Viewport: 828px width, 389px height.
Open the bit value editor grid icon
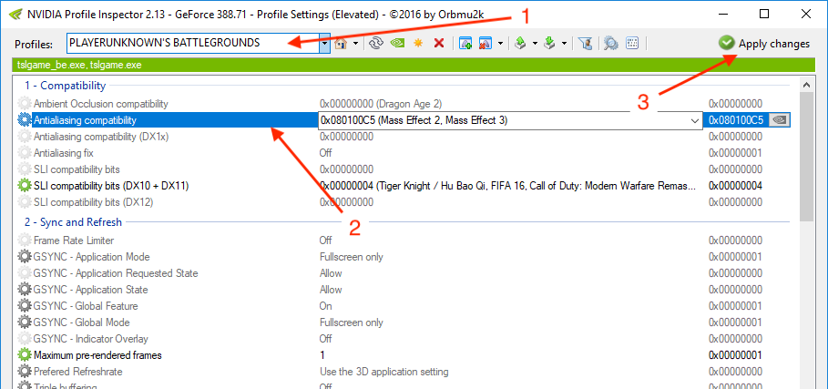coord(633,44)
